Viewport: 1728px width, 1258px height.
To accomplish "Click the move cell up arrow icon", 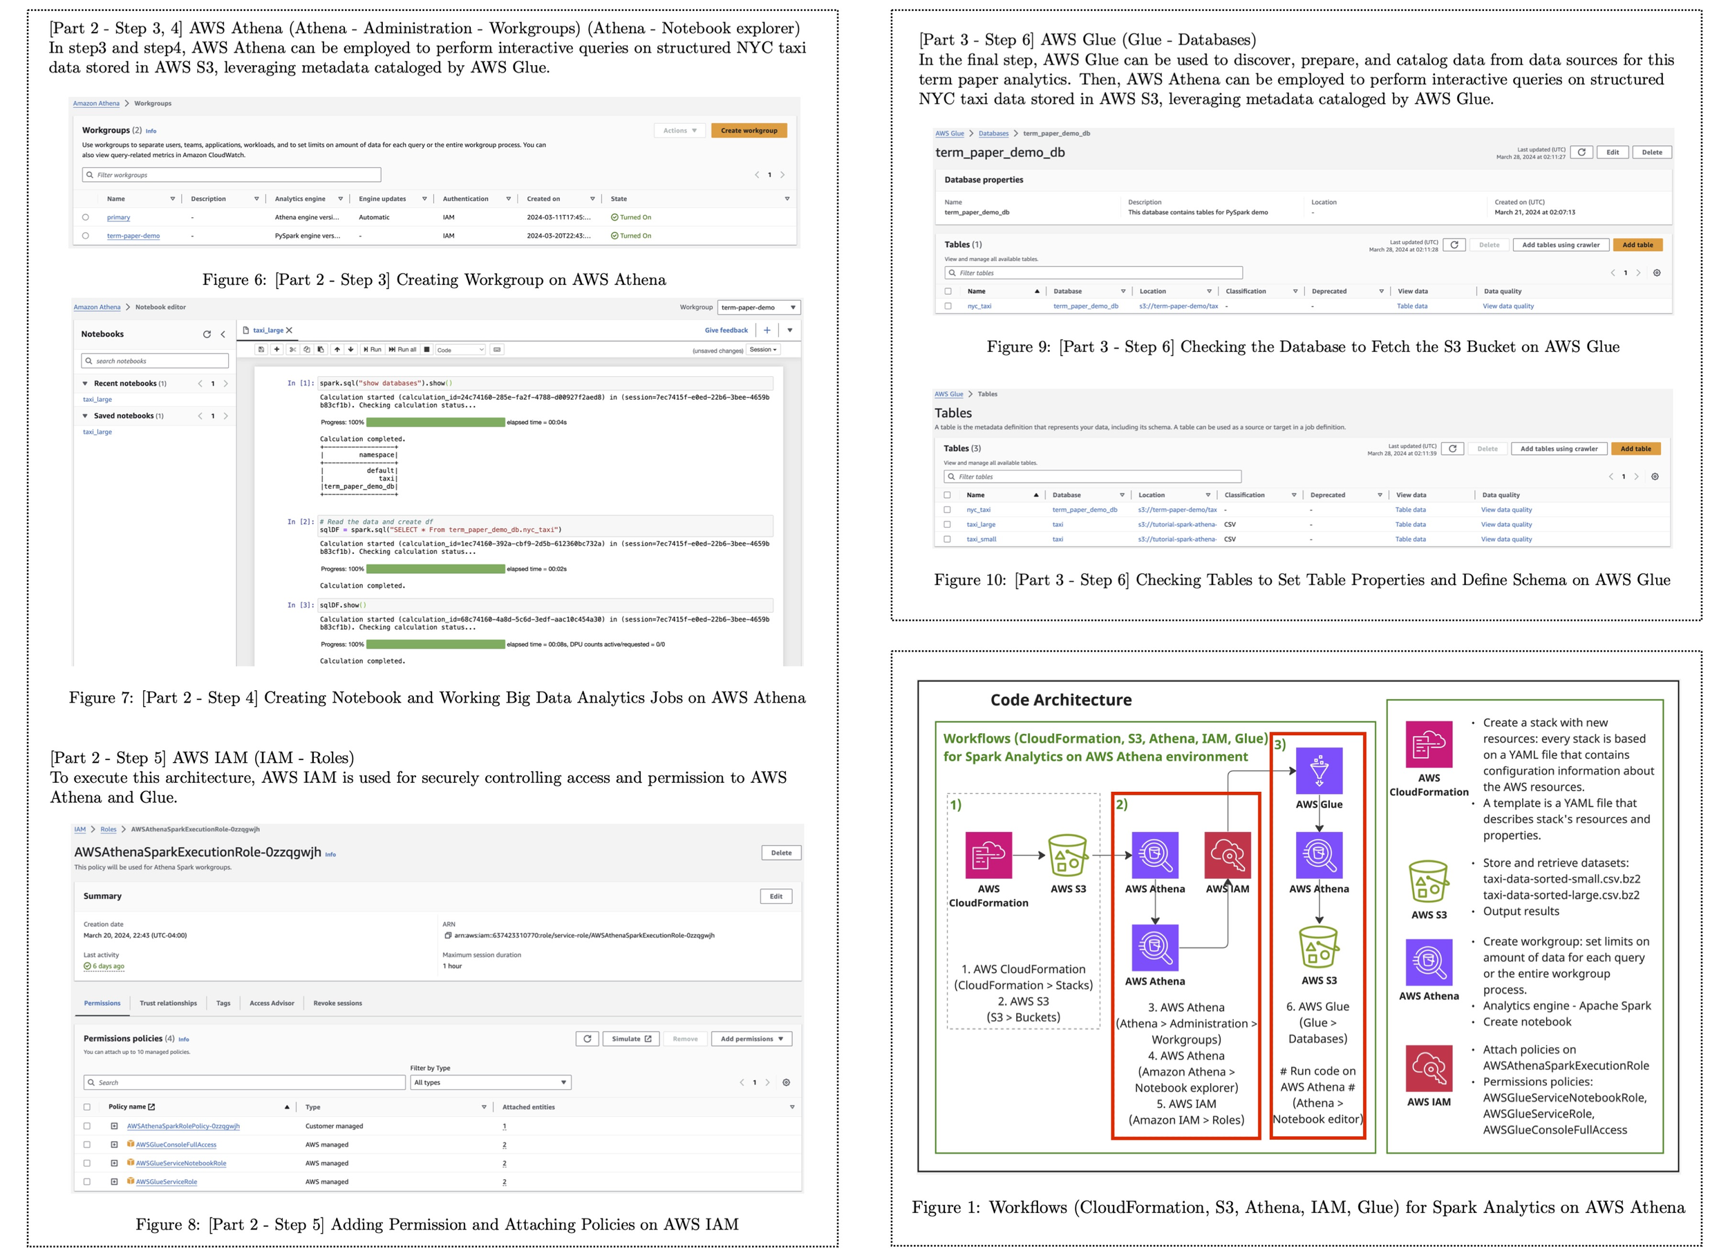I will coord(337,349).
